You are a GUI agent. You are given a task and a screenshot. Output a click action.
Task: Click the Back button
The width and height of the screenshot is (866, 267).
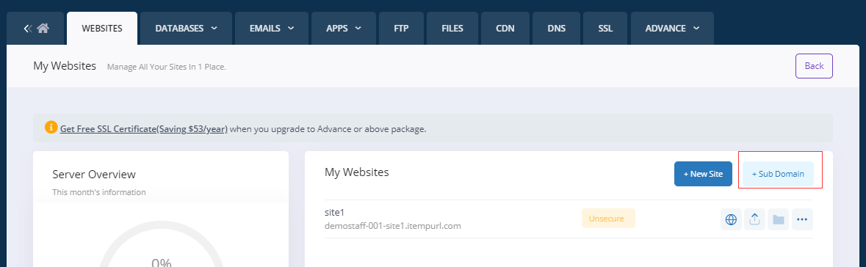point(814,66)
